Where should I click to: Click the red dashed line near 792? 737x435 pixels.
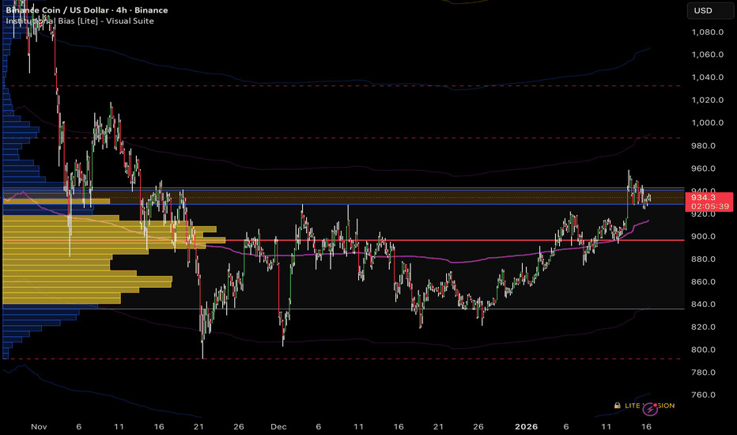coord(395,358)
